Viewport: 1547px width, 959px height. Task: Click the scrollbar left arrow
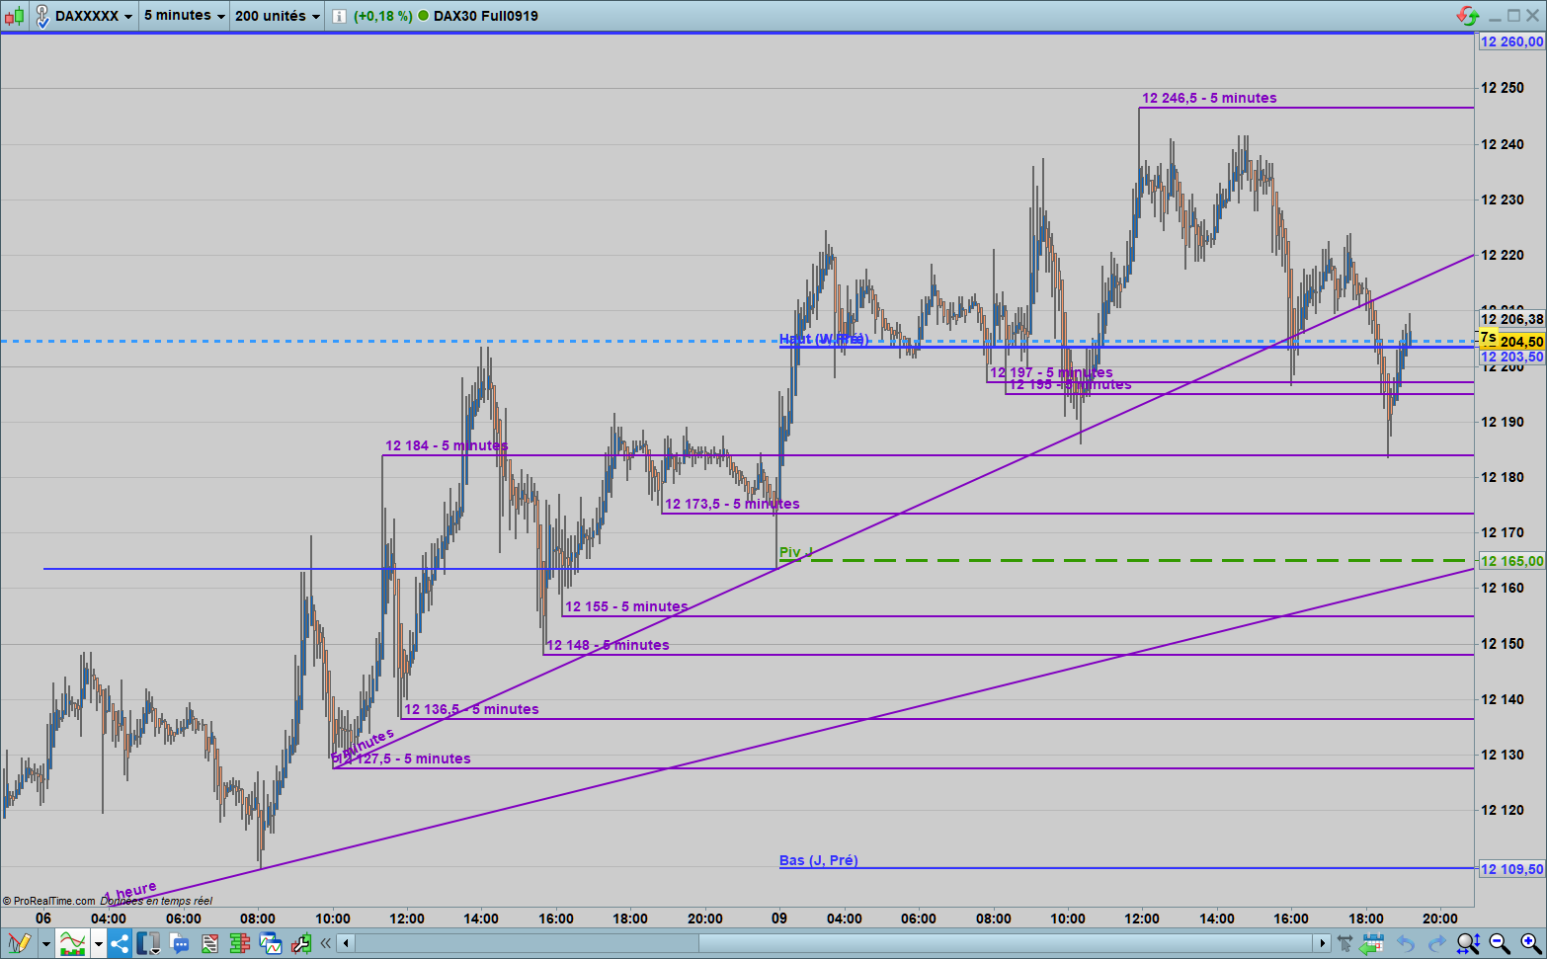346,943
